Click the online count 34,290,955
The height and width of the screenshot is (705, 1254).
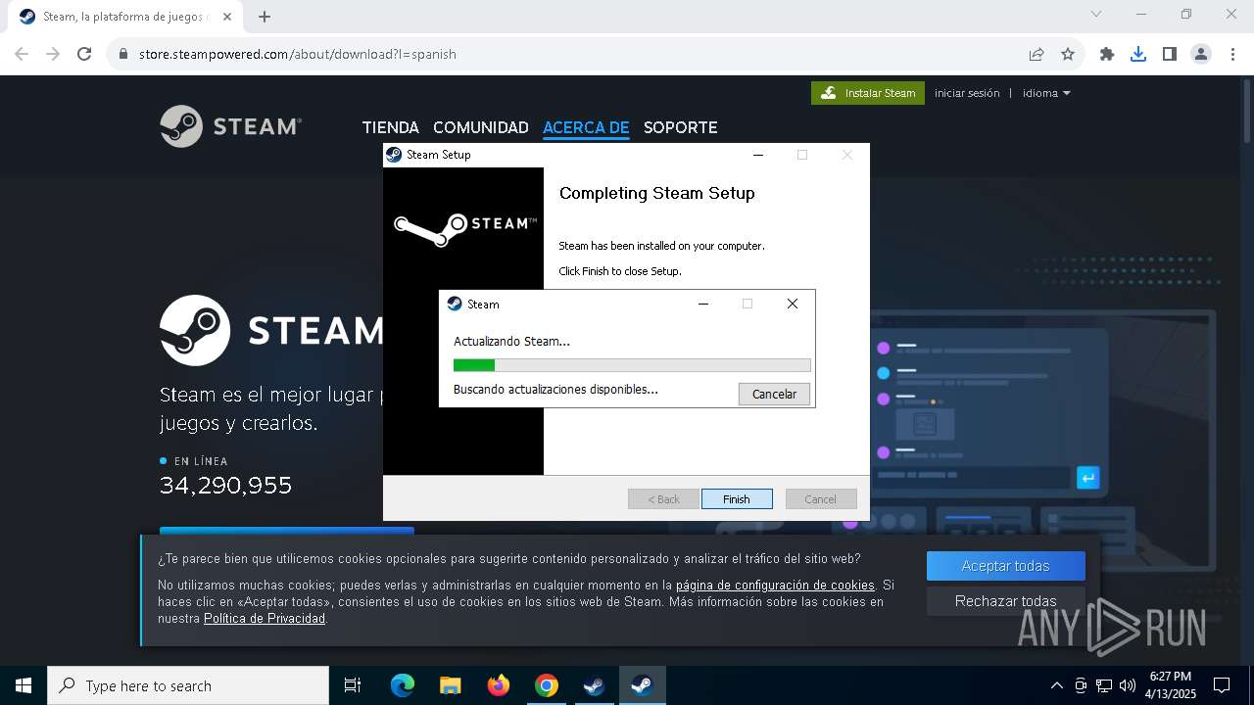[x=225, y=485]
